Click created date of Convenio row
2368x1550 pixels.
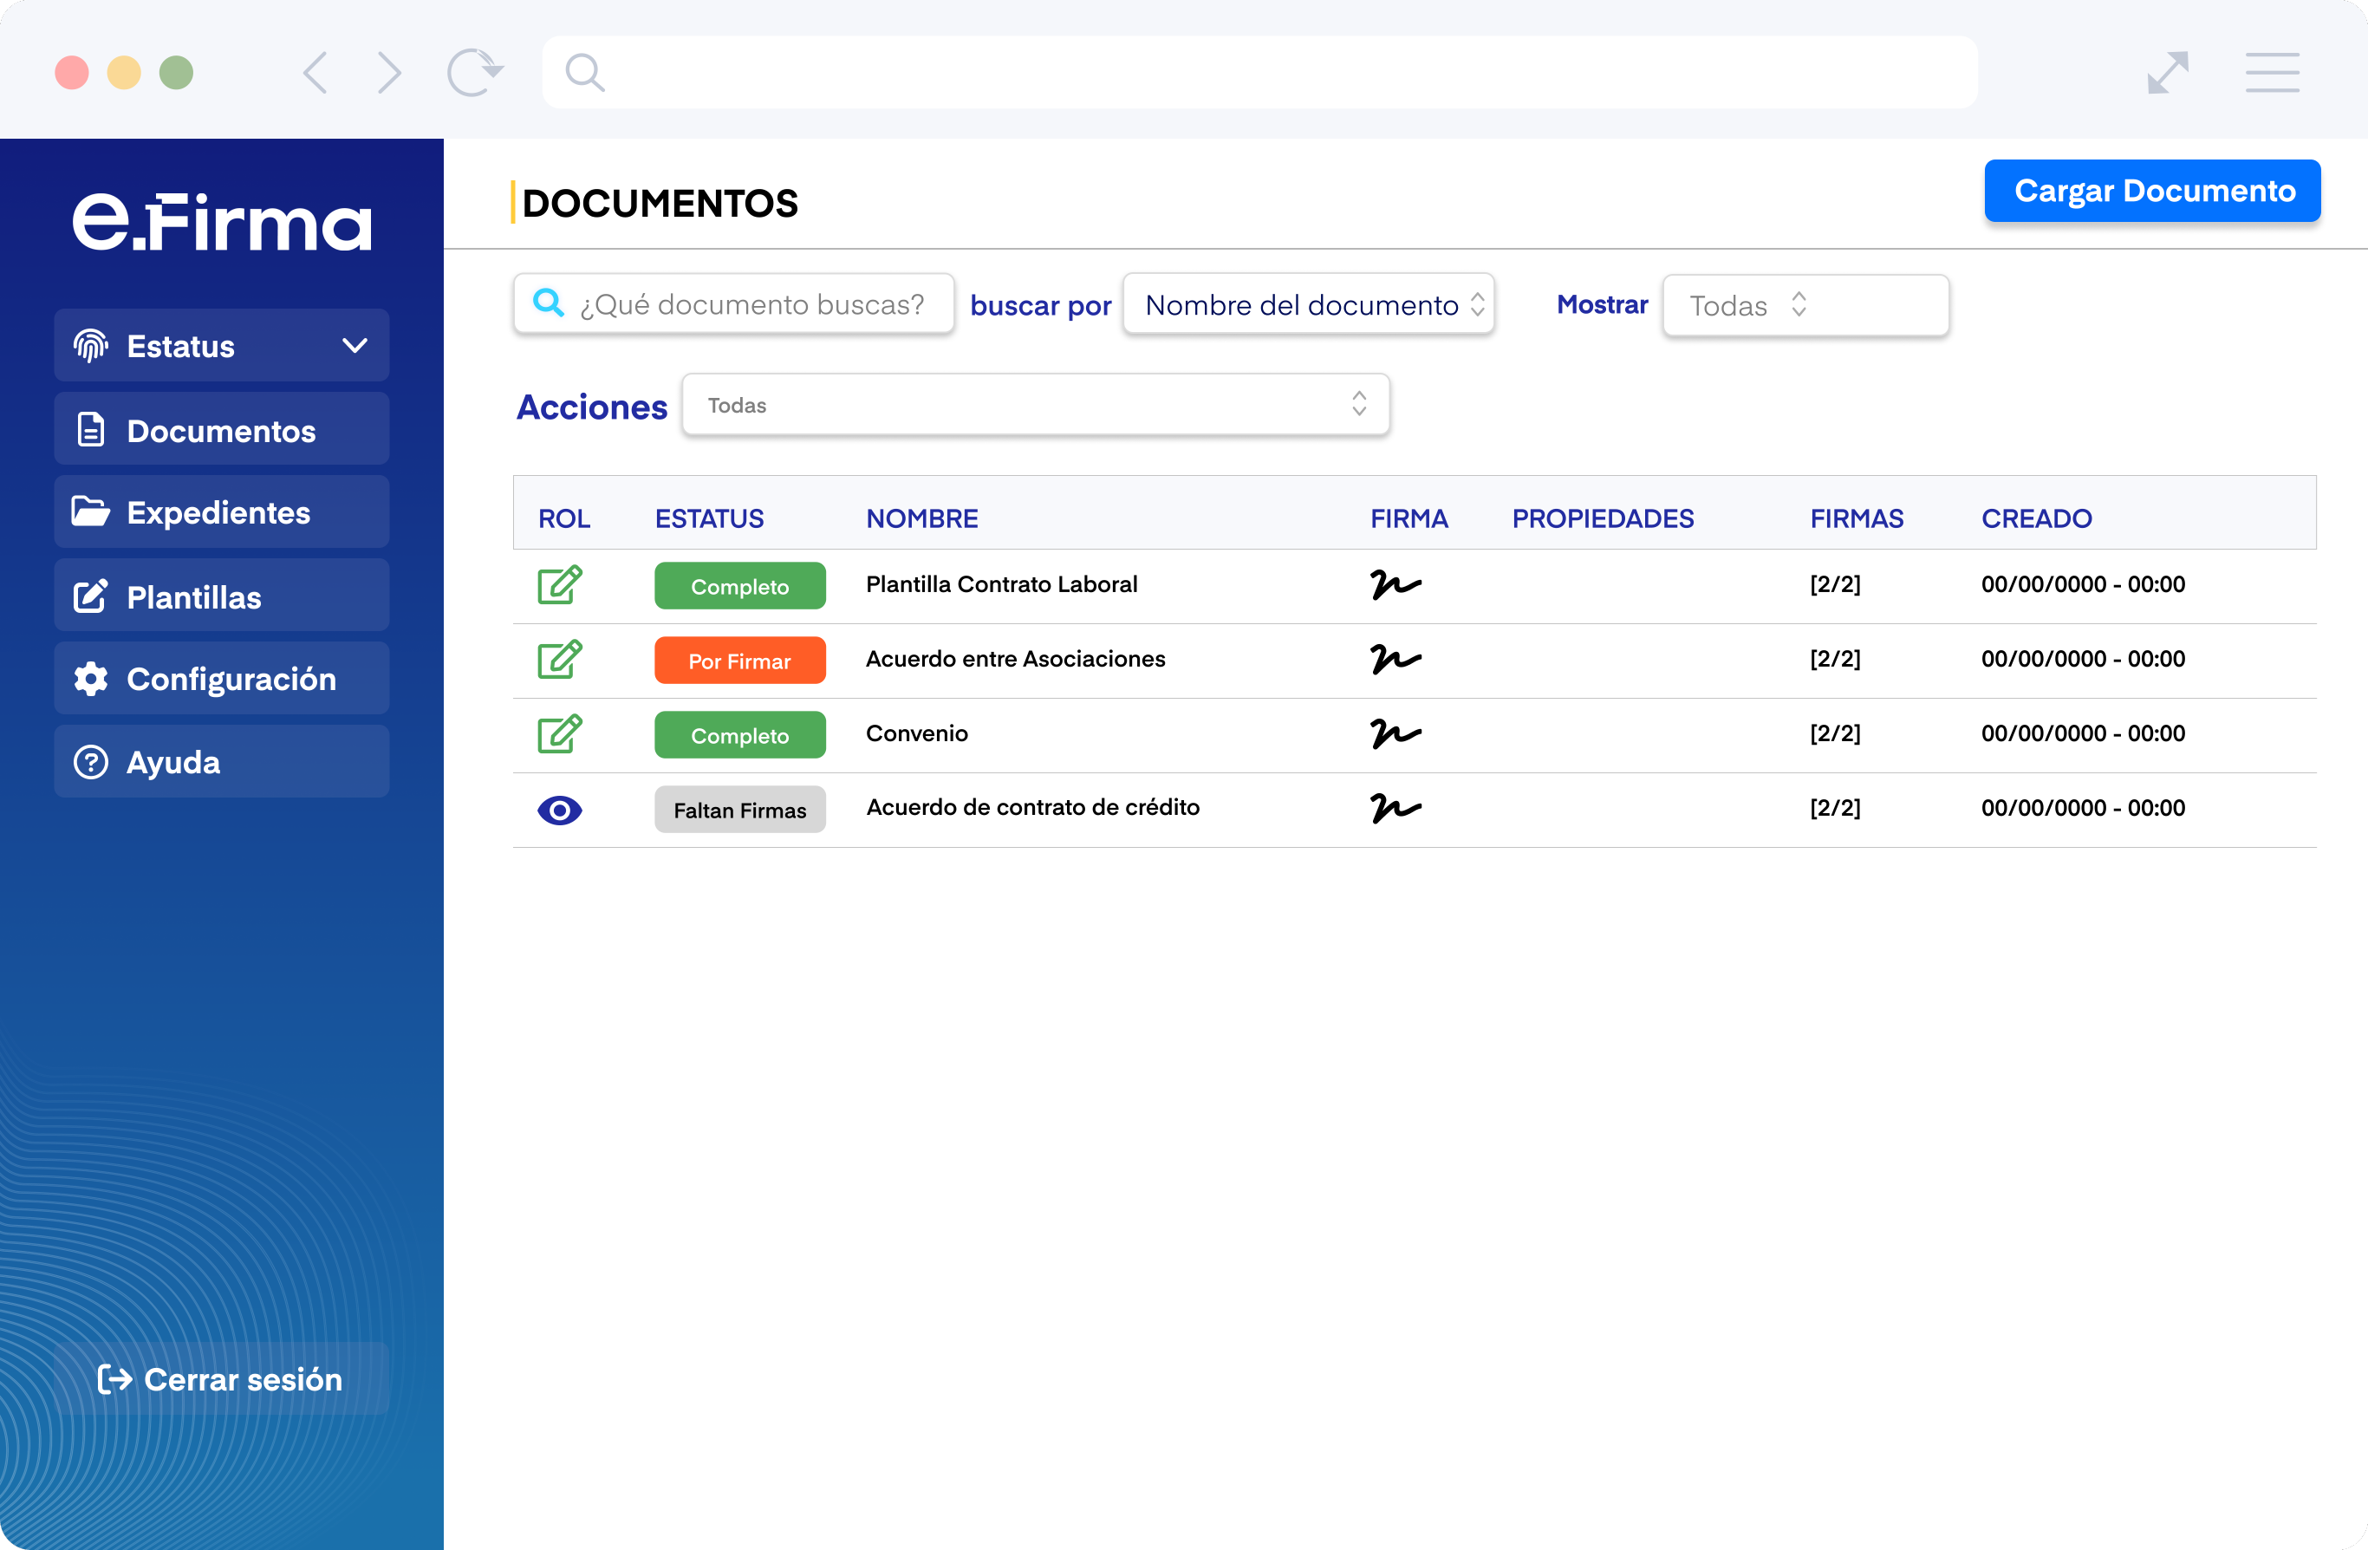tap(2084, 733)
